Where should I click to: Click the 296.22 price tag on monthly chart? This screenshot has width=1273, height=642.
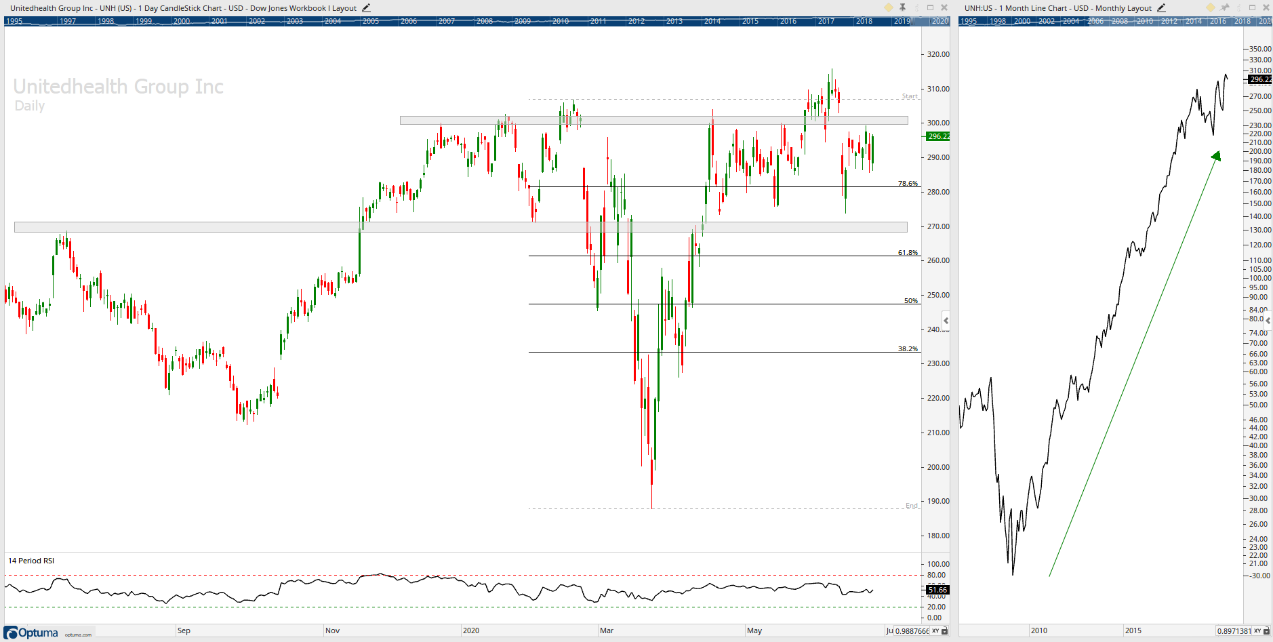coord(1260,79)
